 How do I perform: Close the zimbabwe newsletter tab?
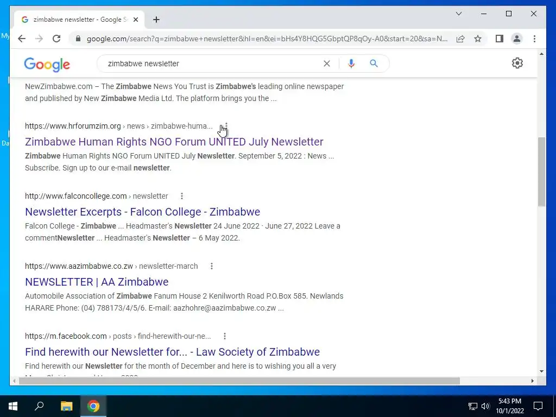pyautogui.click(x=135, y=20)
